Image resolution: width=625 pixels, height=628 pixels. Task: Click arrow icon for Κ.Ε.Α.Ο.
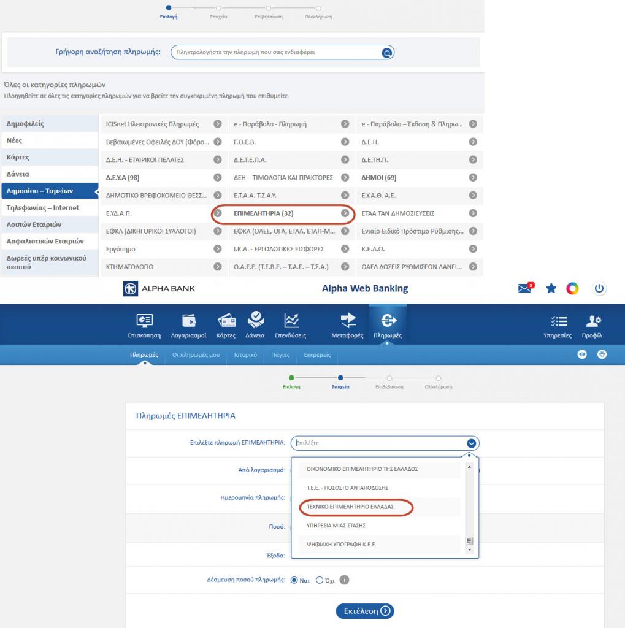pos(473,249)
